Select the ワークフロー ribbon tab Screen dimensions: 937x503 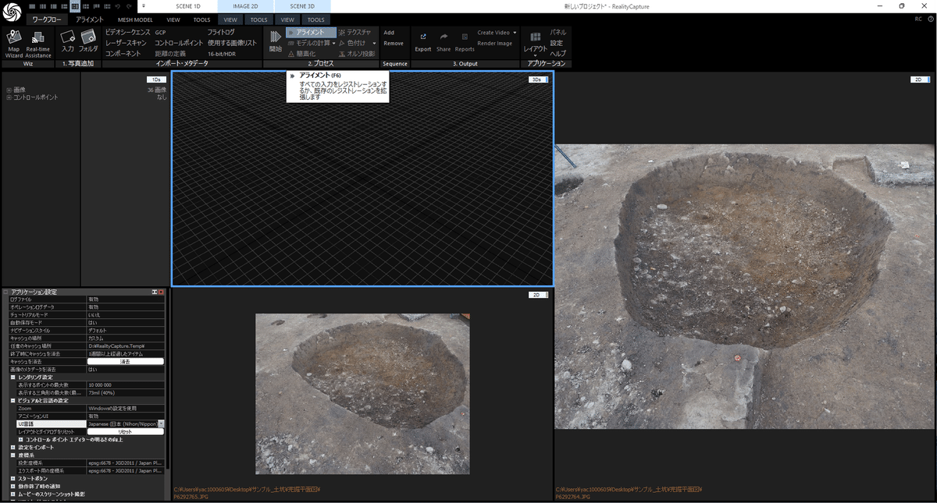click(46, 19)
